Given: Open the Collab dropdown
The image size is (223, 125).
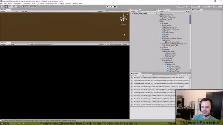Looking at the screenshot, I should pyautogui.click(x=180, y=7).
